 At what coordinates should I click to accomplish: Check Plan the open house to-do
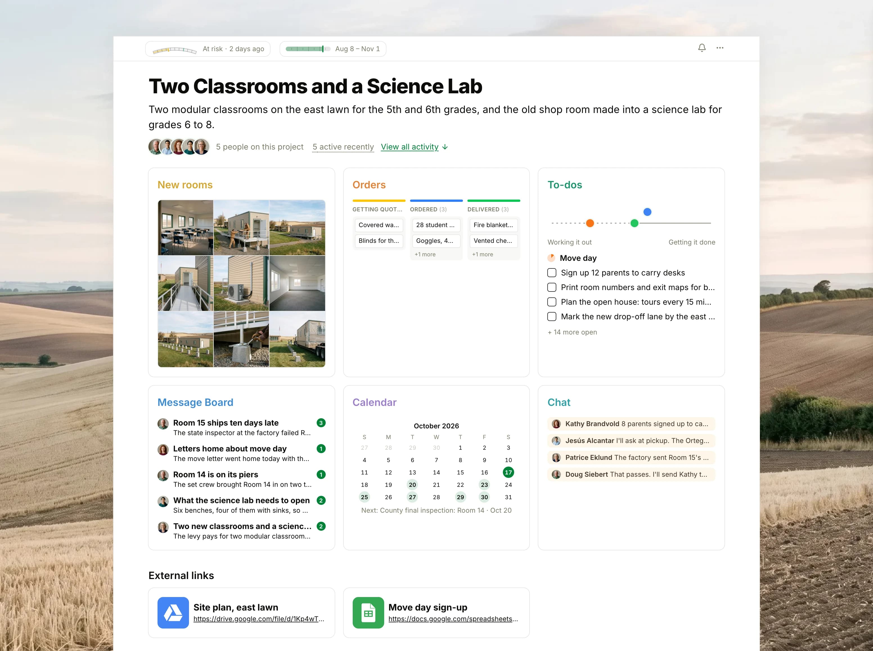(x=552, y=302)
